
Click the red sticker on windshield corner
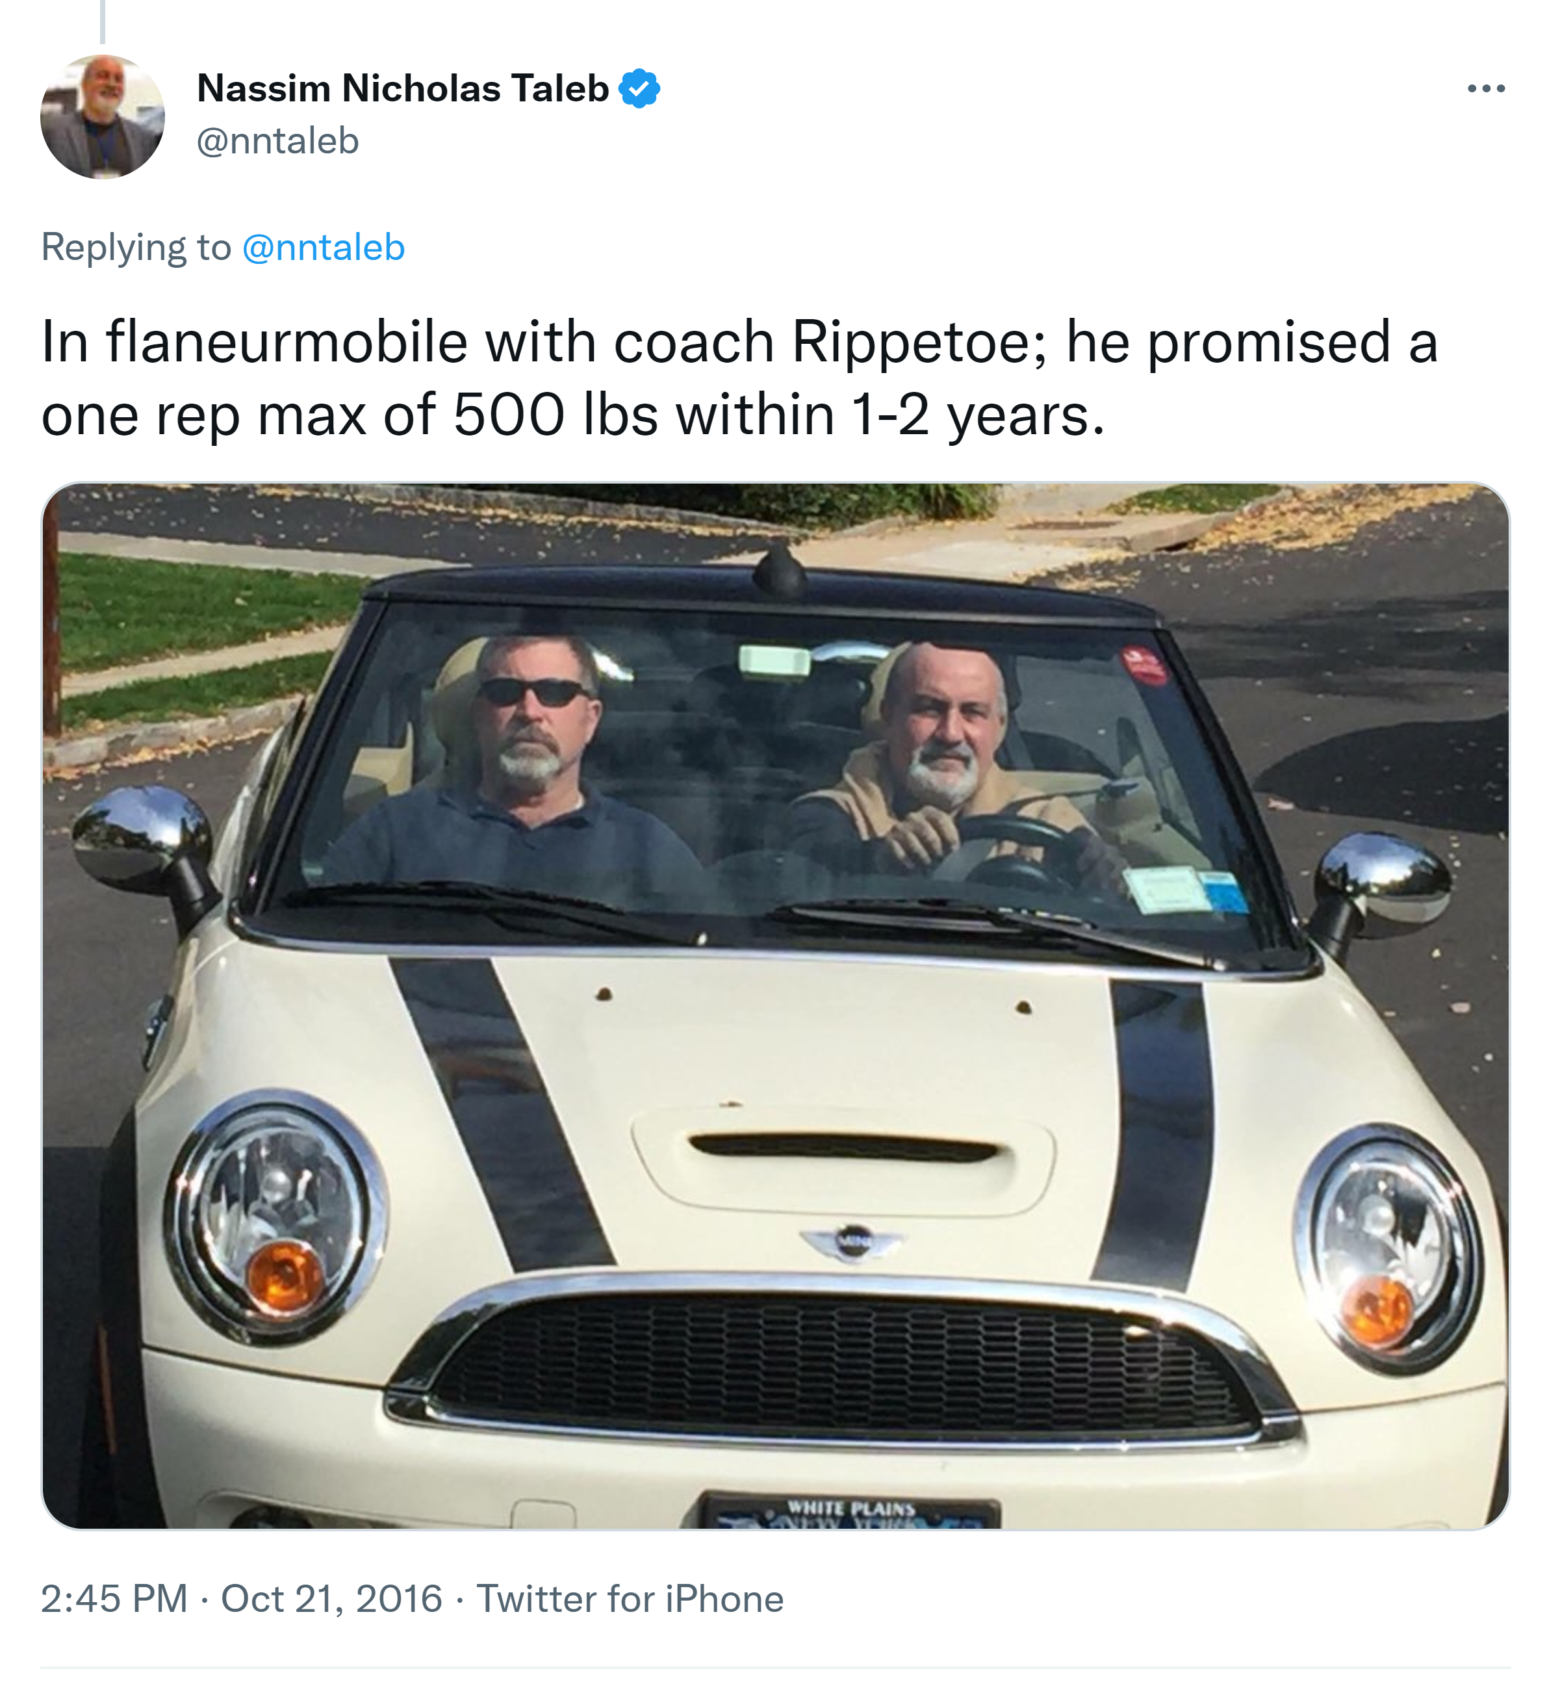pos(1146,665)
